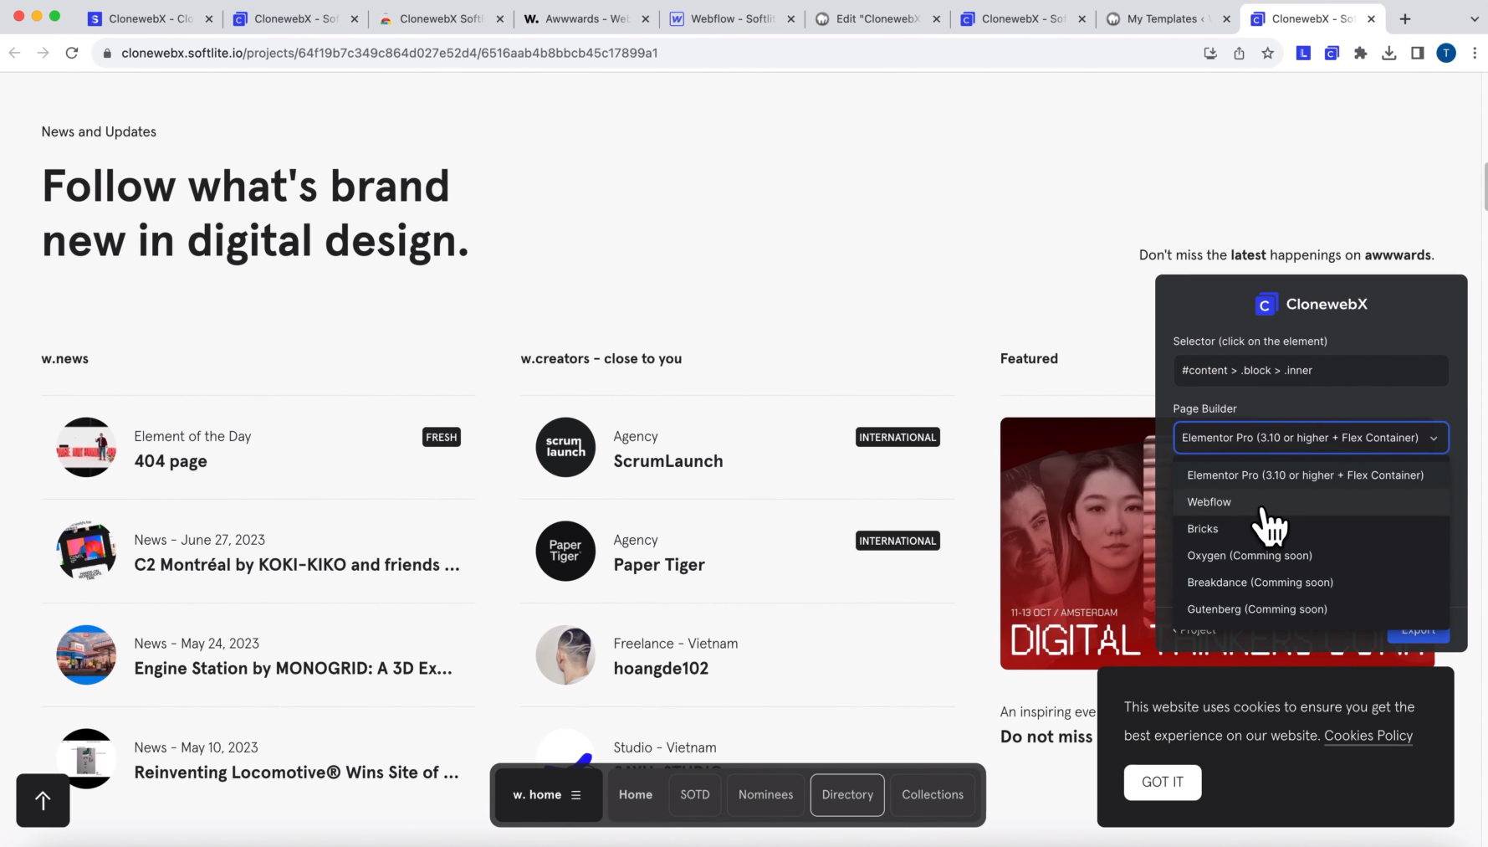Click the Paper Tiger round logo
The image size is (1488, 847).
point(565,551)
